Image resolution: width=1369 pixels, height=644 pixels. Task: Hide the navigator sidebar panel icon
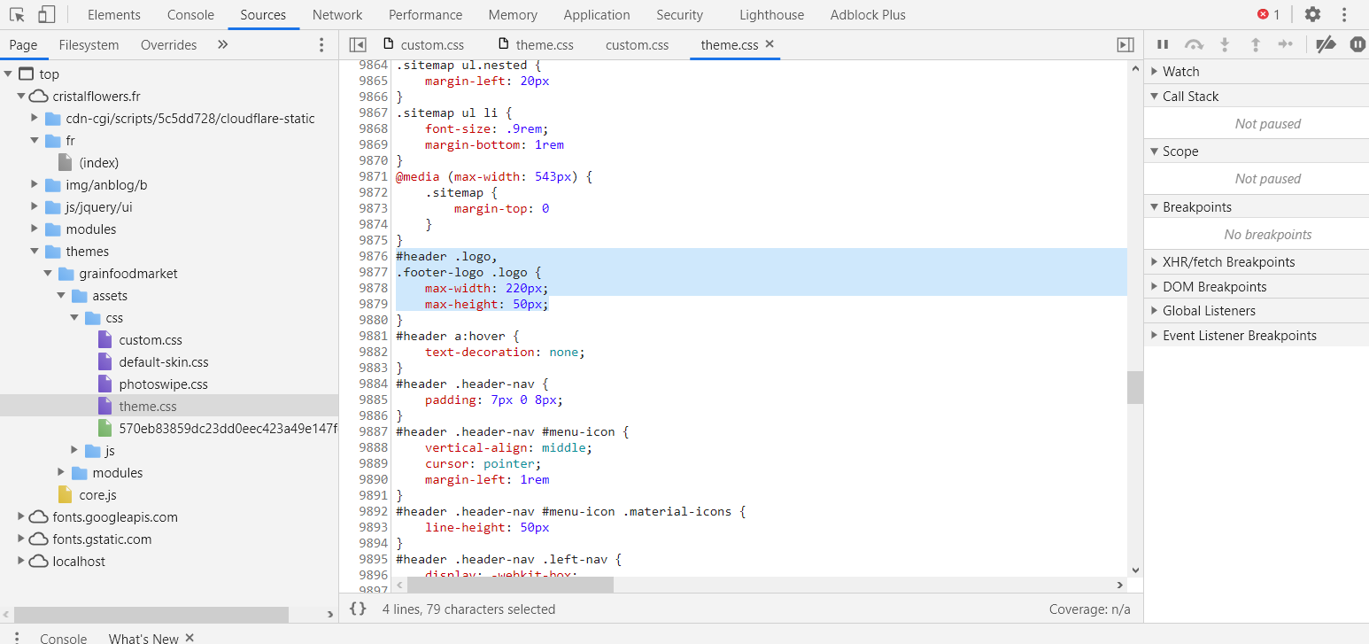[x=358, y=44]
